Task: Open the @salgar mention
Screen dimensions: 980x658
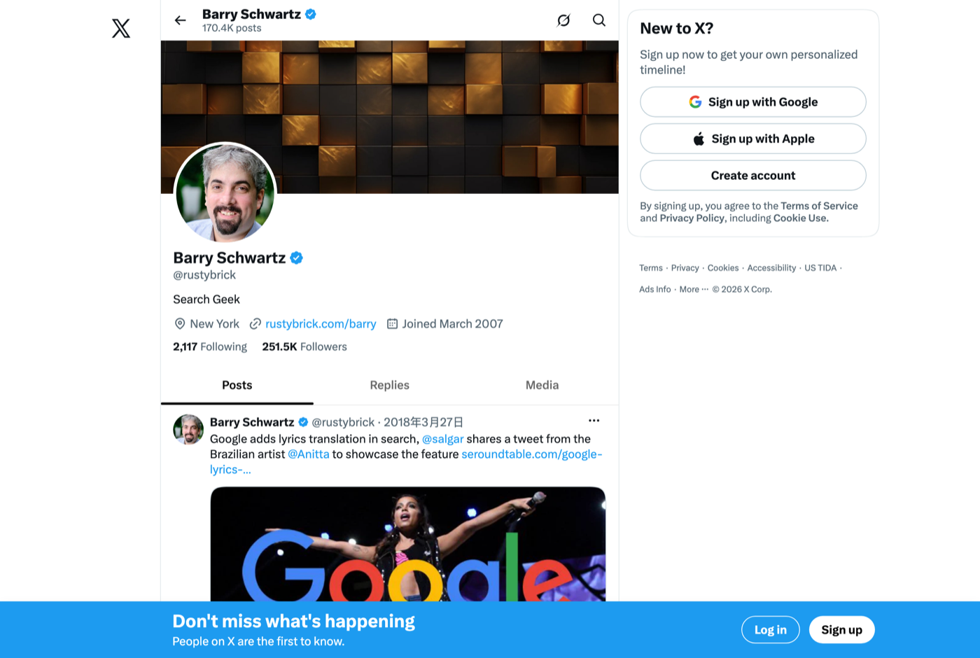Action: (x=443, y=439)
